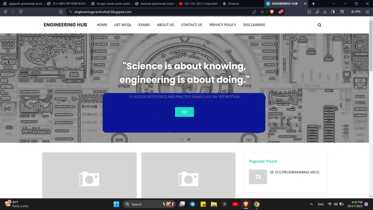The width and height of the screenshot is (373, 210).
Task: Click the page vertical scrollbar
Action: (371, 45)
